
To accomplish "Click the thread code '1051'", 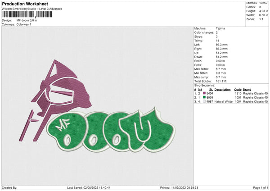I will (x=238, y=98).
